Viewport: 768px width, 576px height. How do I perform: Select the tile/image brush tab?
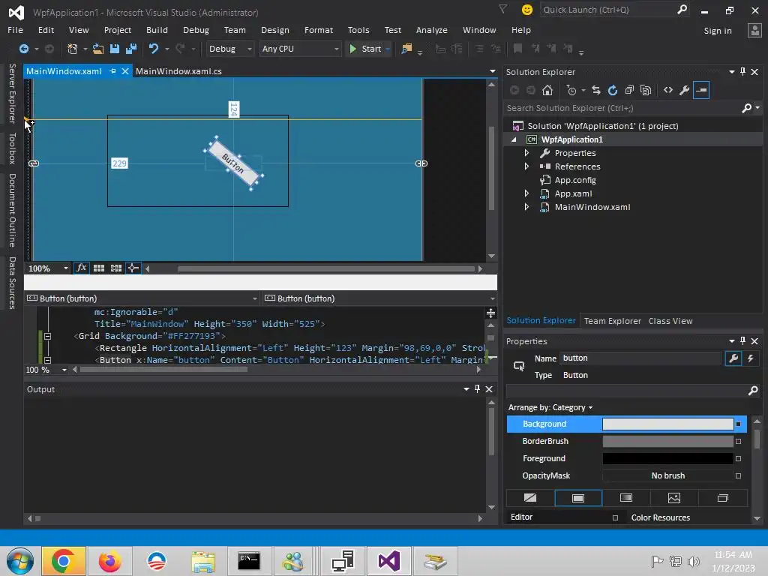coord(674,498)
